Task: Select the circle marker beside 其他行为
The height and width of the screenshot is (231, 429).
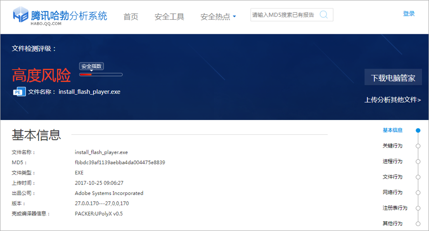Action: (x=418, y=224)
